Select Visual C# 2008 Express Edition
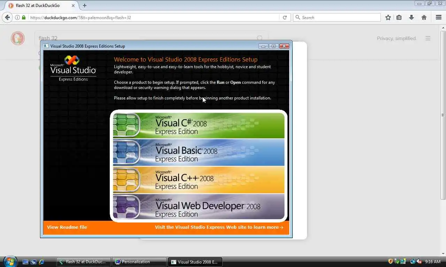This screenshot has height=267, width=446. [199, 125]
